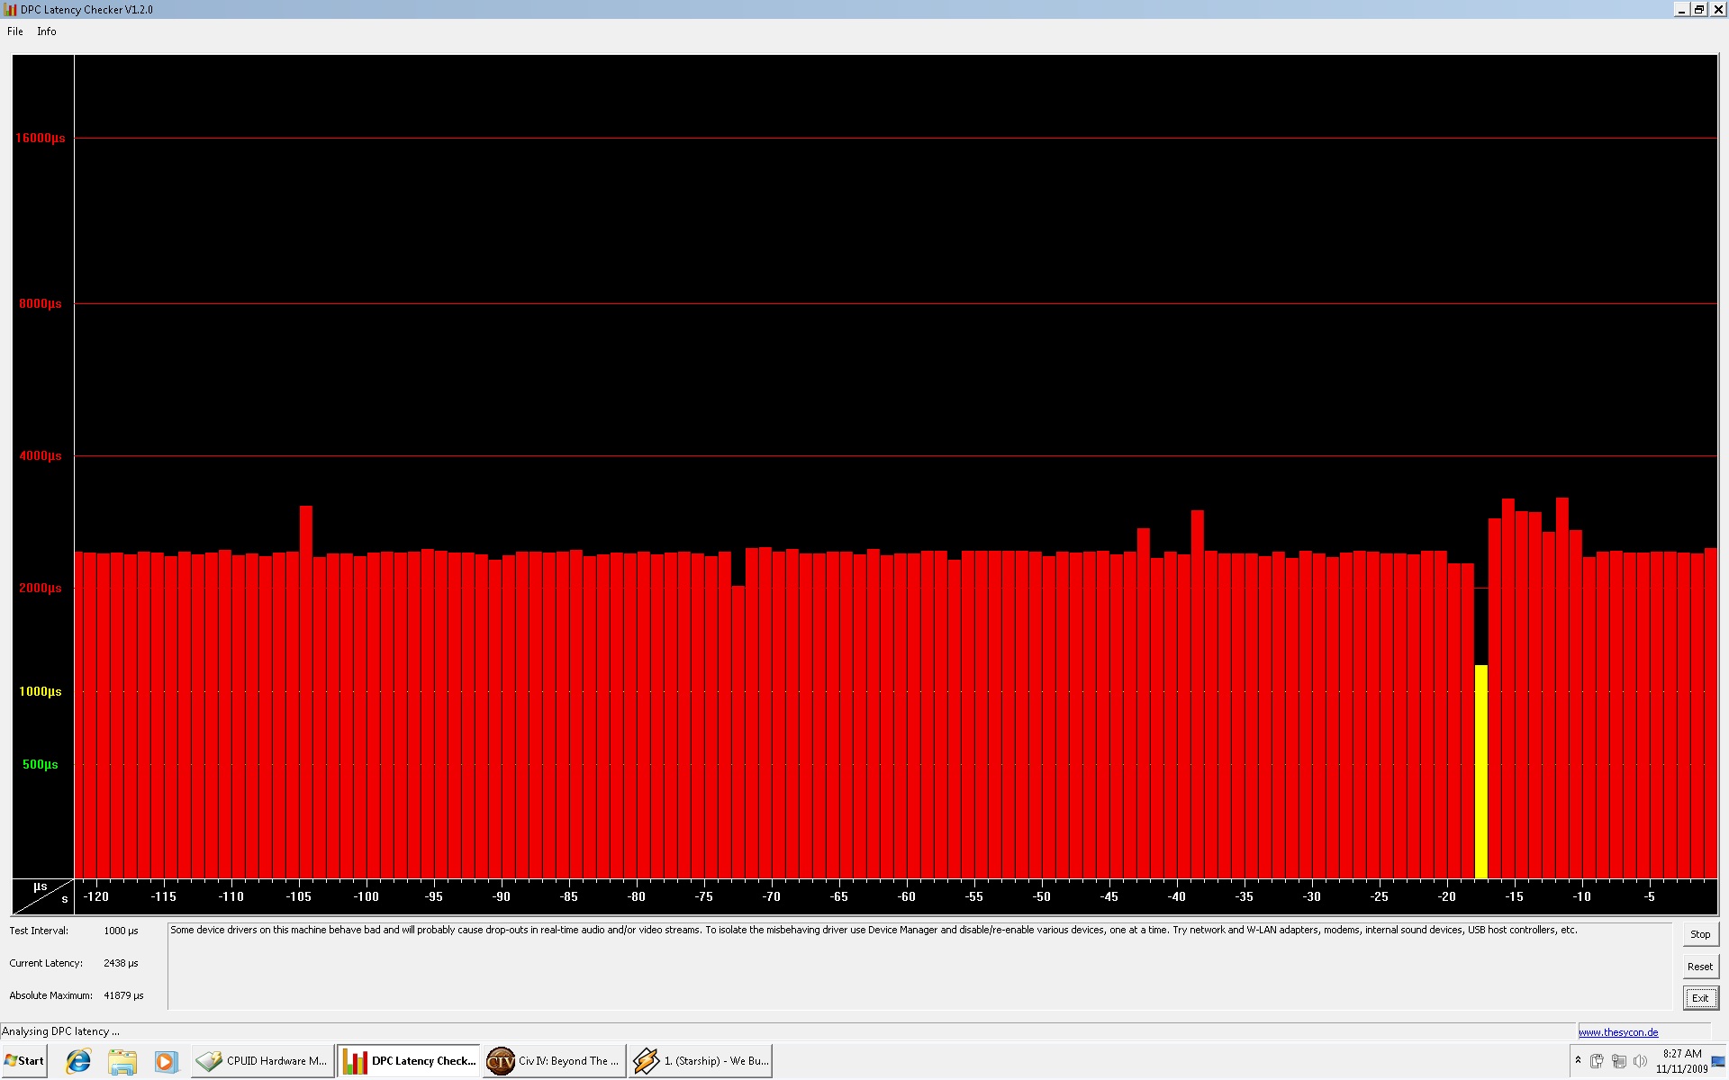Click the -60 time axis label
The width and height of the screenshot is (1729, 1080).
coord(906,896)
